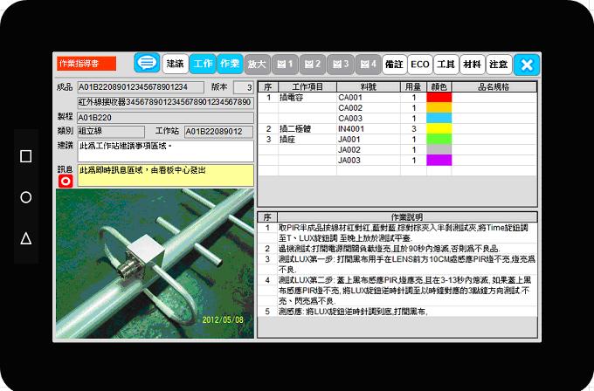Click the 用量 column header

coord(413,87)
